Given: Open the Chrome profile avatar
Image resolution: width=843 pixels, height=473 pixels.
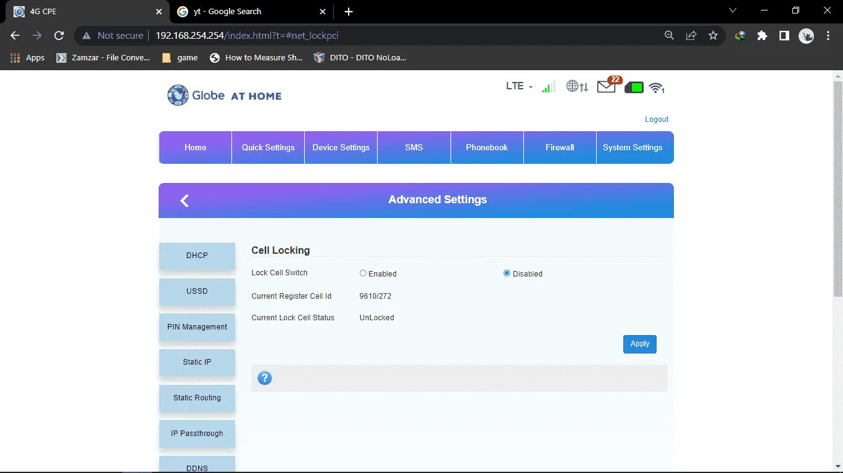Looking at the screenshot, I should tap(806, 36).
